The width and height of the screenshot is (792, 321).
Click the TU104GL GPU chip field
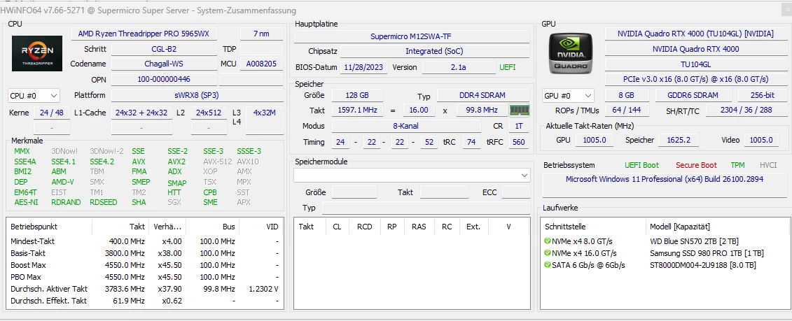click(x=695, y=64)
